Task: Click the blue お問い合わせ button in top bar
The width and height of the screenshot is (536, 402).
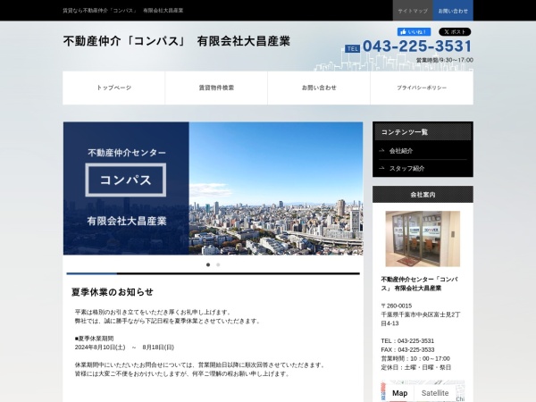Action: click(453, 11)
